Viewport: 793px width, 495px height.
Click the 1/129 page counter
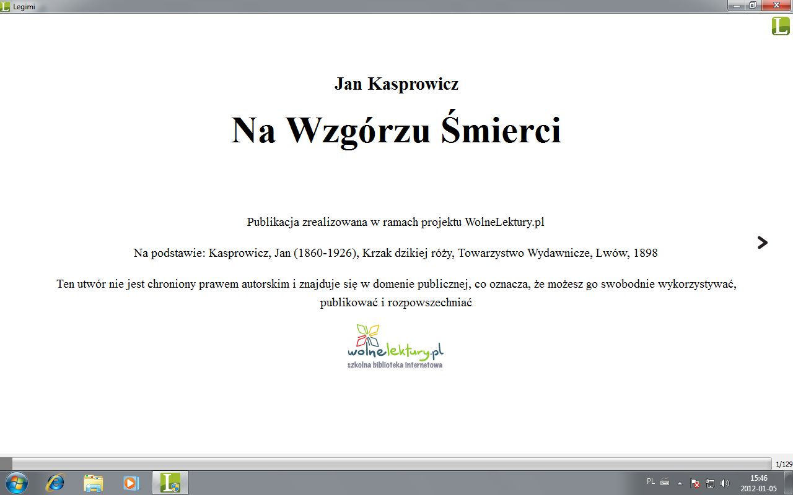tap(784, 464)
